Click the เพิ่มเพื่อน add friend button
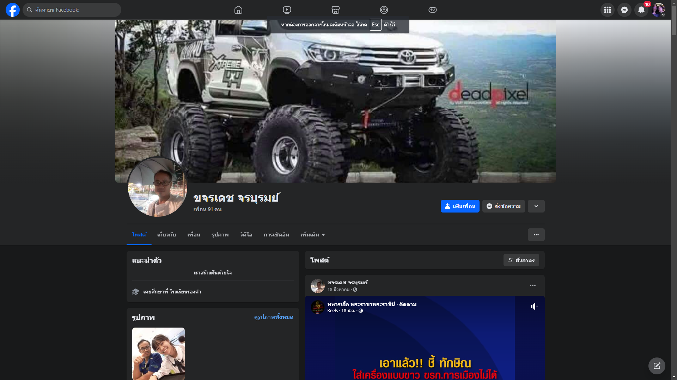The width and height of the screenshot is (677, 380). 460,206
